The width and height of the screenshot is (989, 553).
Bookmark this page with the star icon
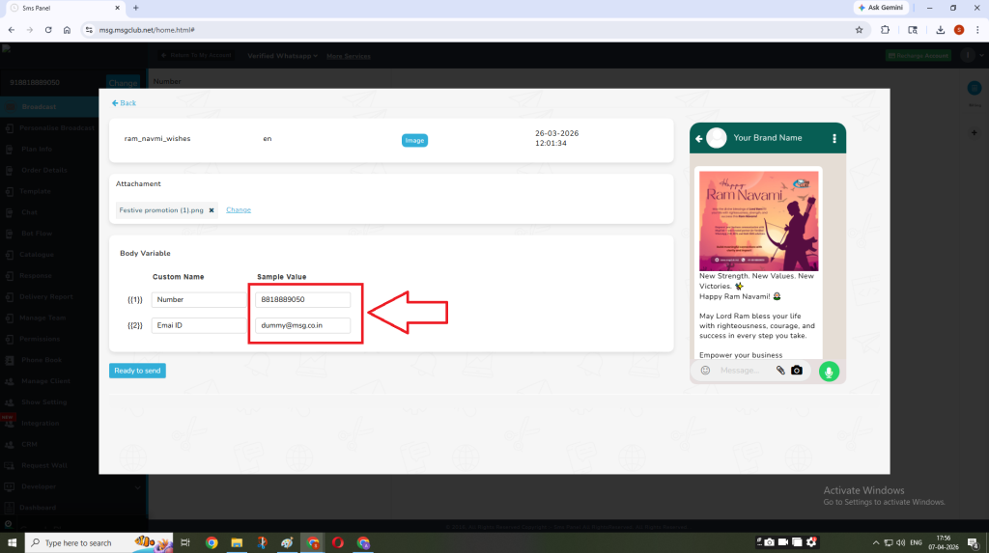point(859,30)
